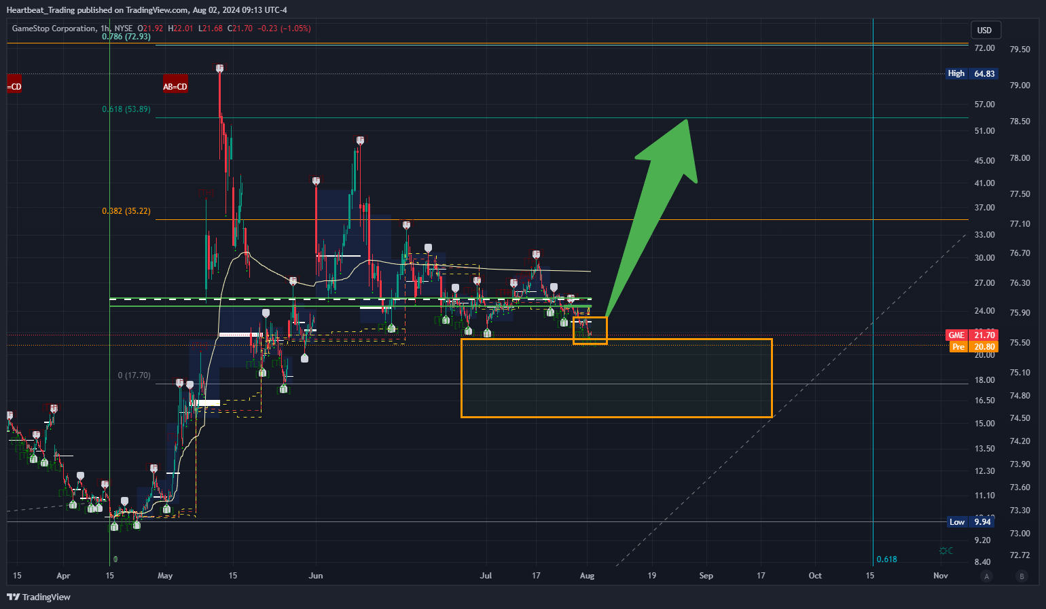Click the Jun label on time axis
1046x609 pixels.
click(316, 576)
